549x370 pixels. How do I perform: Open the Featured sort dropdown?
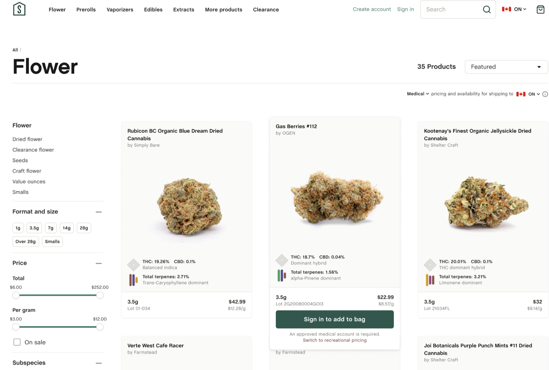point(506,67)
